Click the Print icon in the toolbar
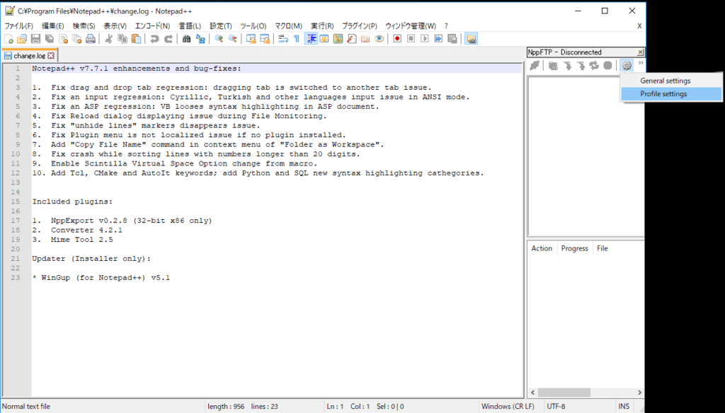Screen dimensions: 725x413 pyautogui.click(x=91, y=39)
